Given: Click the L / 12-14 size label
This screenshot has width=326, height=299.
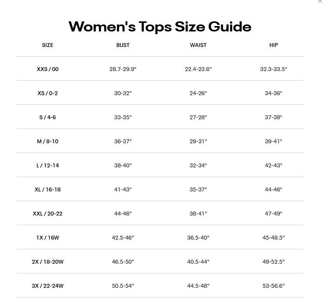Looking at the screenshot, I should click(47, 165).
